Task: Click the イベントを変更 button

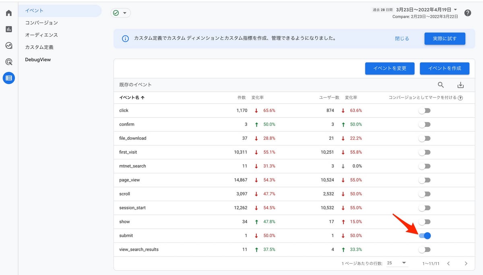Action: click(390, 68)
